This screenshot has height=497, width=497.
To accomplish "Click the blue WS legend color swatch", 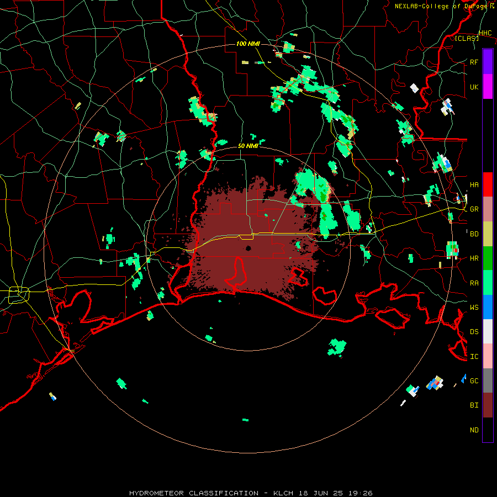I will tap(488, 307).
